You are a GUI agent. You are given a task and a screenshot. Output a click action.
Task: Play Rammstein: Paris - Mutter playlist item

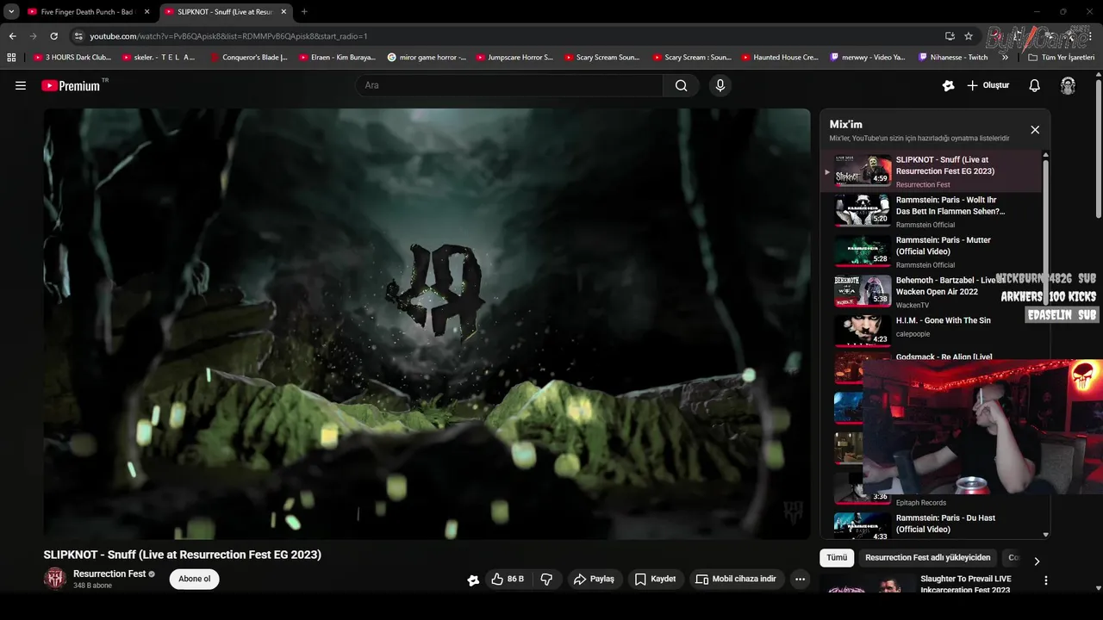[x=931, y=251]
